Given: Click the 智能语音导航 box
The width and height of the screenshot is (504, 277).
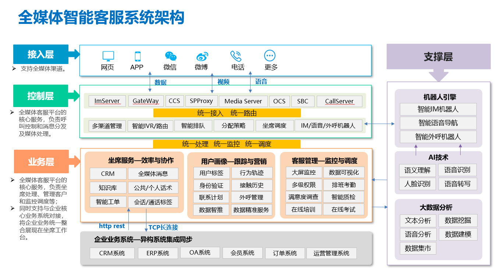Looking at the screenshot, I should click(x=438, y=123).
